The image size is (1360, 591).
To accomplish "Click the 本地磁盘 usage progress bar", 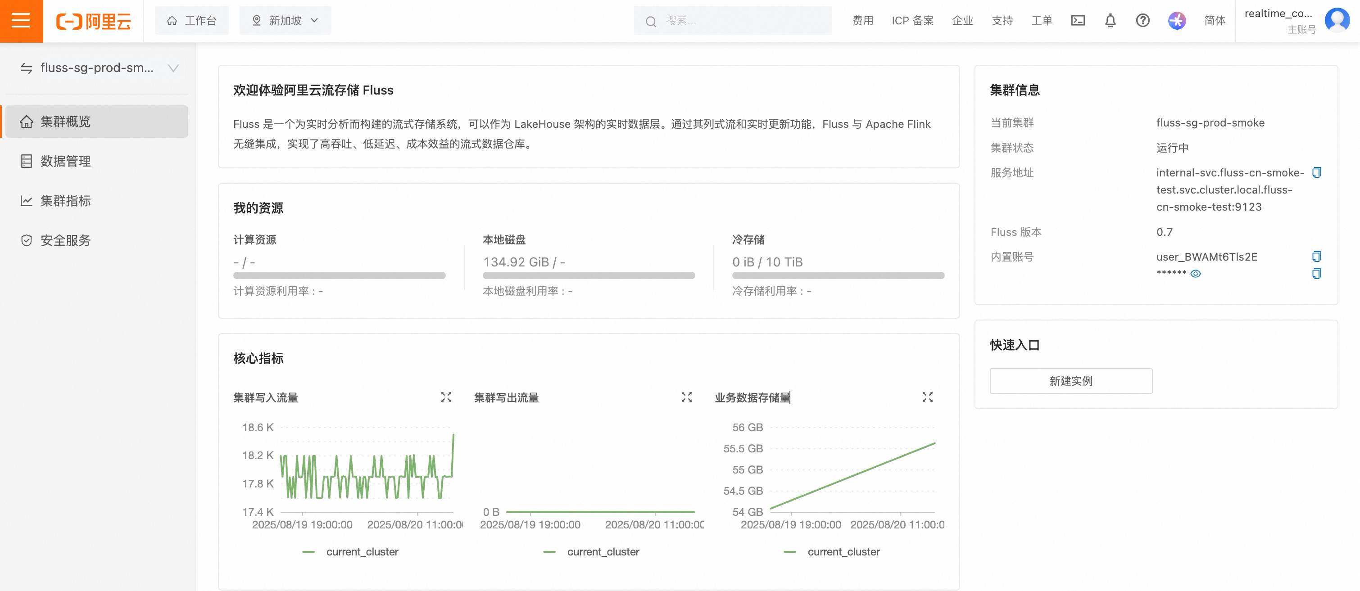I will click(589, 275).
